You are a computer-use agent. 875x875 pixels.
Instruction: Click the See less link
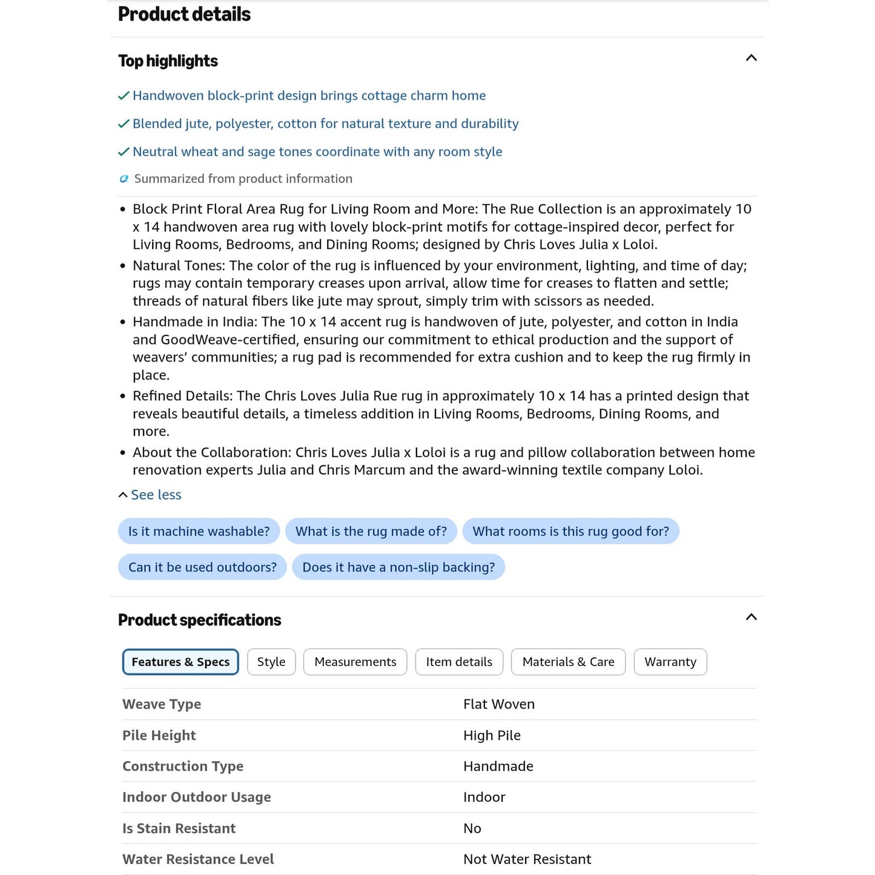point(156,495)
